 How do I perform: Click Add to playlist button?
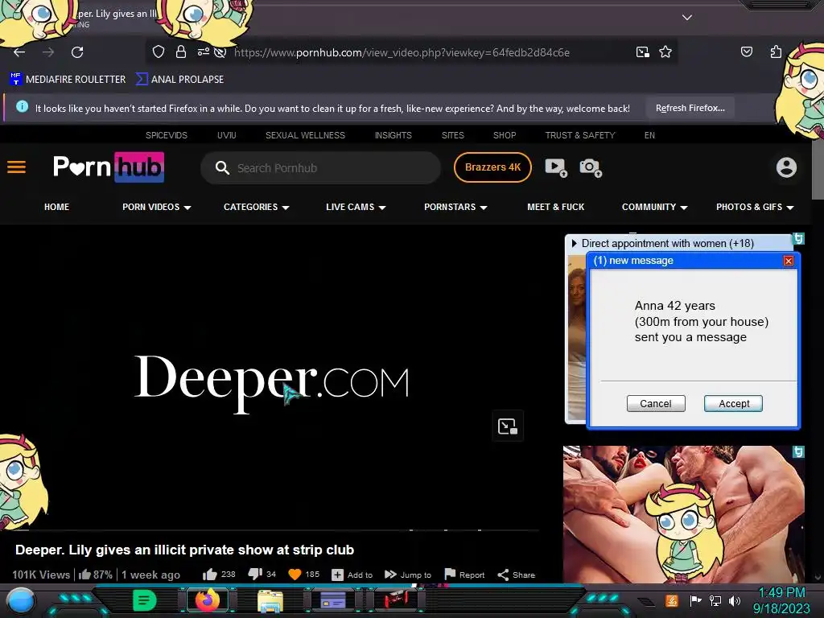pyautogui.click(x=352, y=575)
